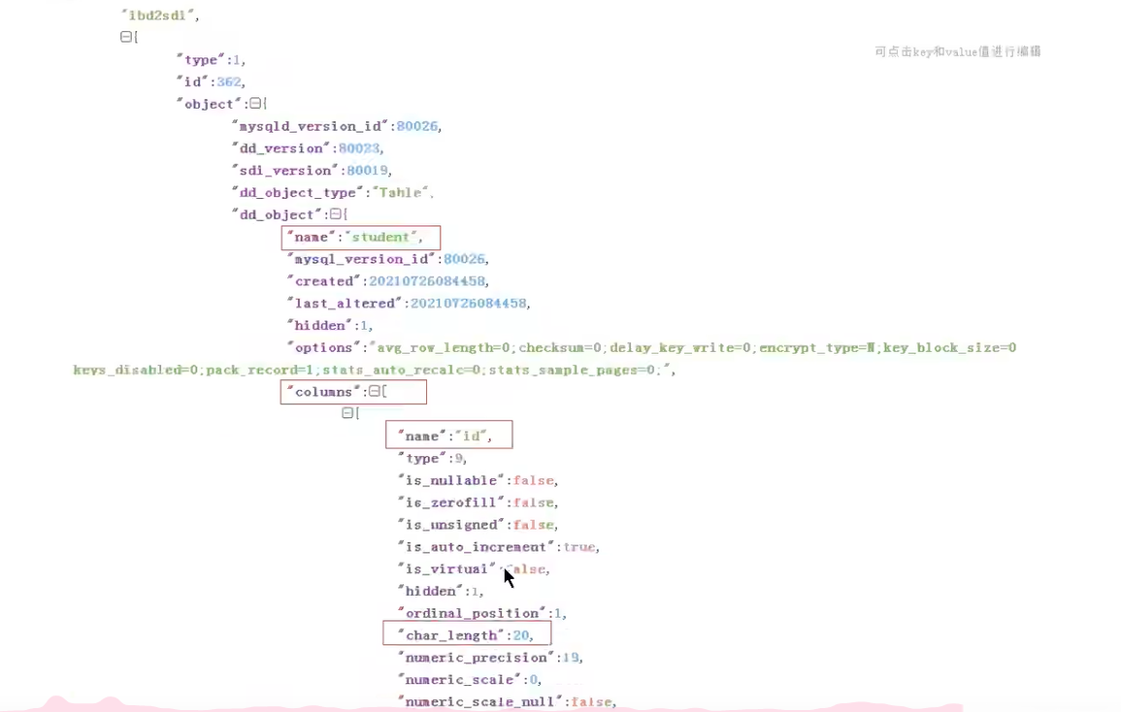Click the "numeric_scale_null" key

[480, 702]
